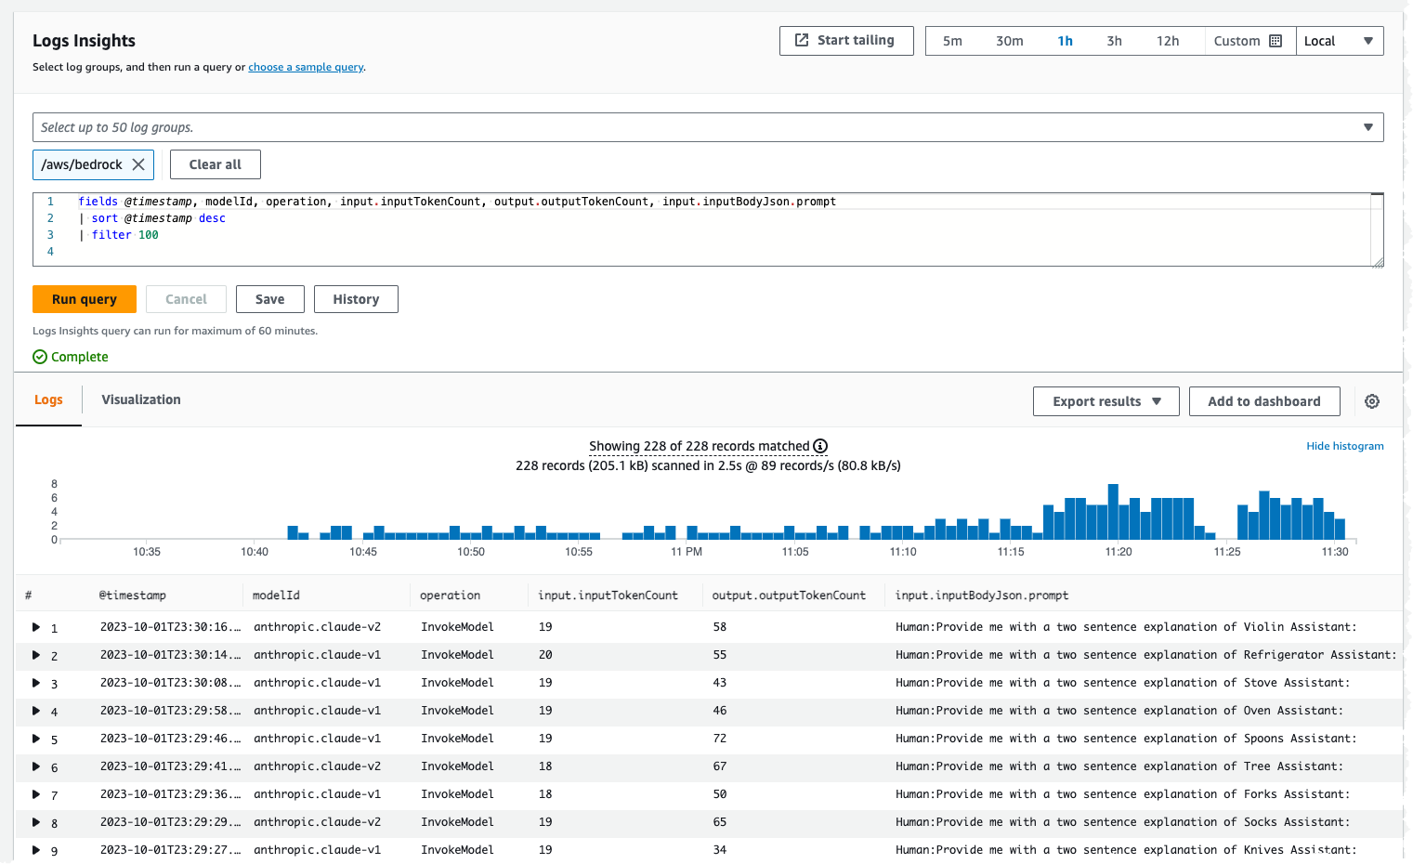Open the query History

[x=356, y=299]
